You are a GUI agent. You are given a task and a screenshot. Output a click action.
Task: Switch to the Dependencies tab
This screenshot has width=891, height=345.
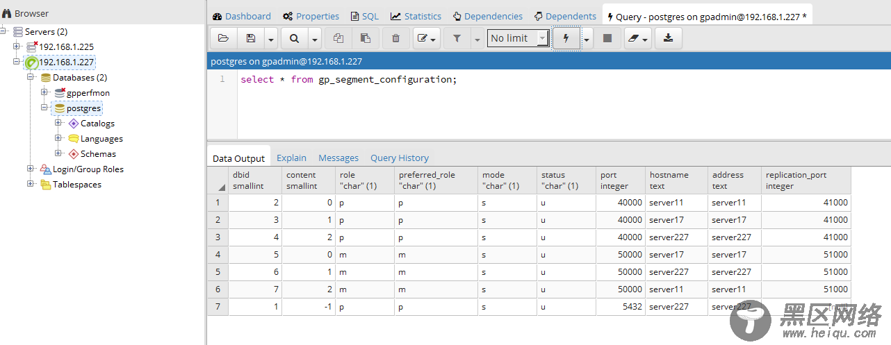(488, 16)
